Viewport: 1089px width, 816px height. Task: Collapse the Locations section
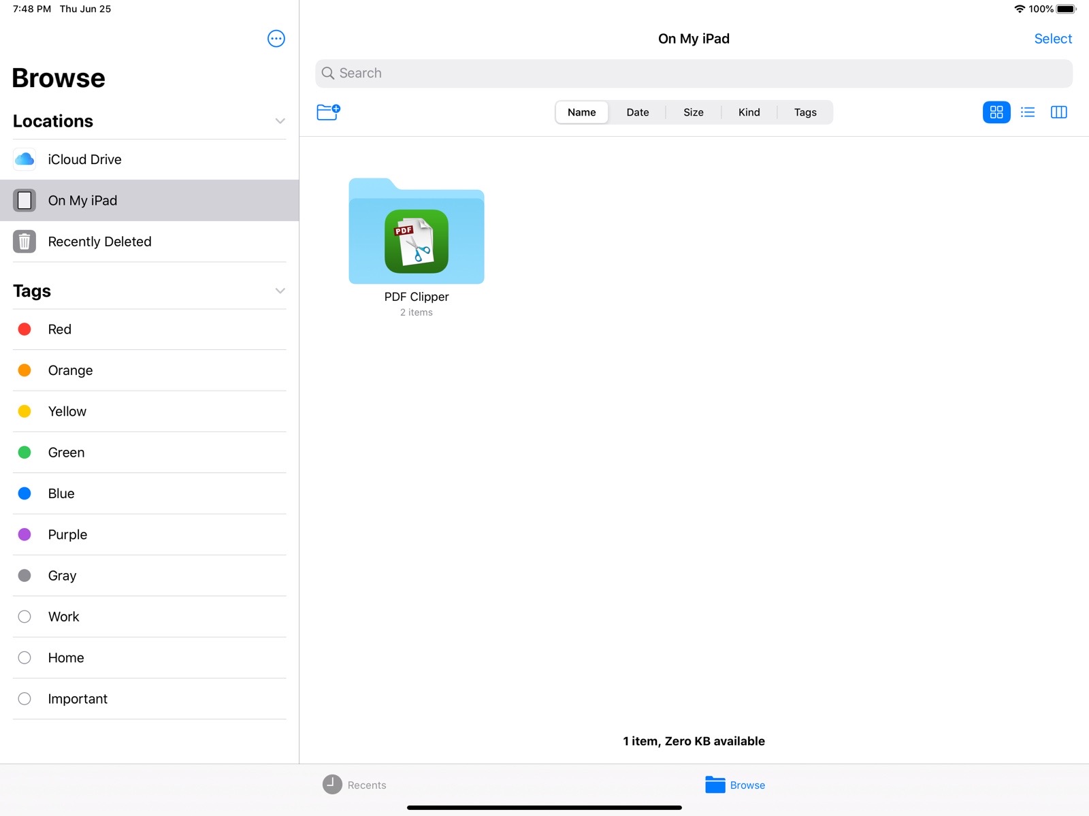coord(280,121)
